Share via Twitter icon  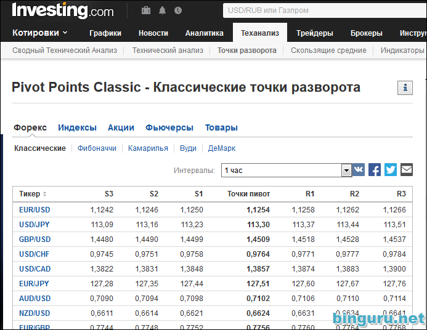pos(391,170)
